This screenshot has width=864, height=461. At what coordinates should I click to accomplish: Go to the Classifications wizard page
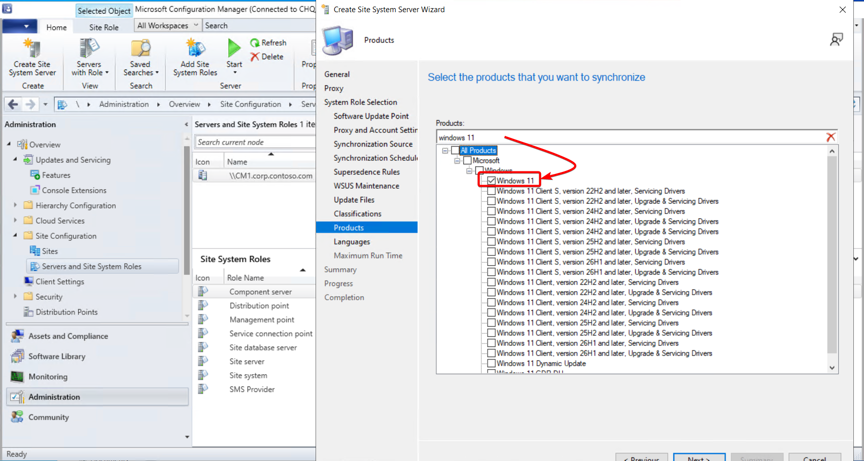click(357, 214)
